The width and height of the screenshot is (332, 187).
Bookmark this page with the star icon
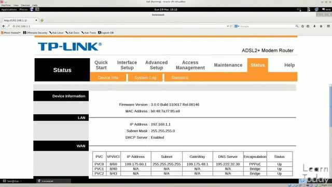click(302, 26)
